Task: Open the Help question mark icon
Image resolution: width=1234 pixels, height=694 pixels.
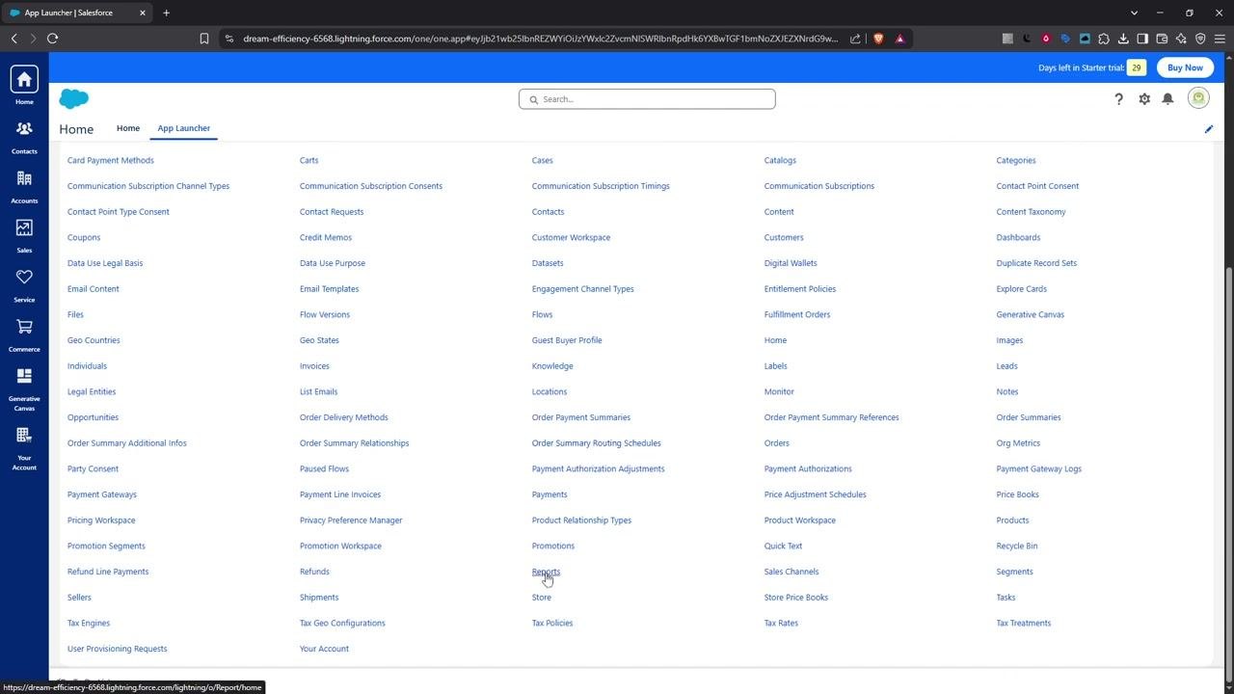Action: click(1118, 98)
